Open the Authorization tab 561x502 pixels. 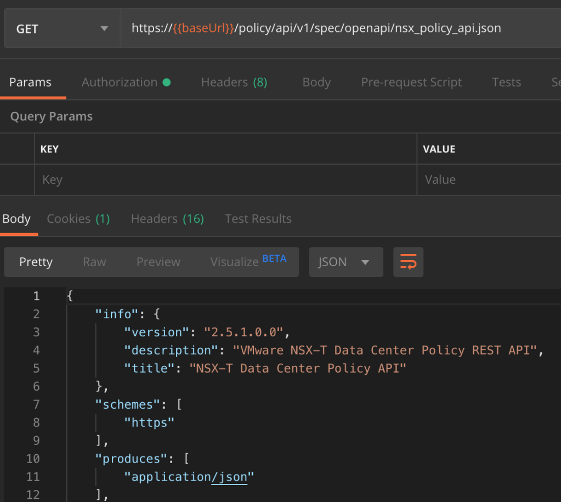click(126, 82)
